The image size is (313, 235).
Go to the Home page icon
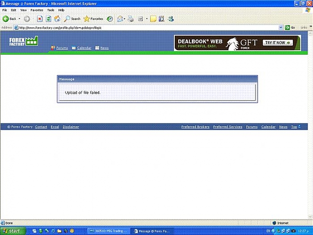pos(57,19)
